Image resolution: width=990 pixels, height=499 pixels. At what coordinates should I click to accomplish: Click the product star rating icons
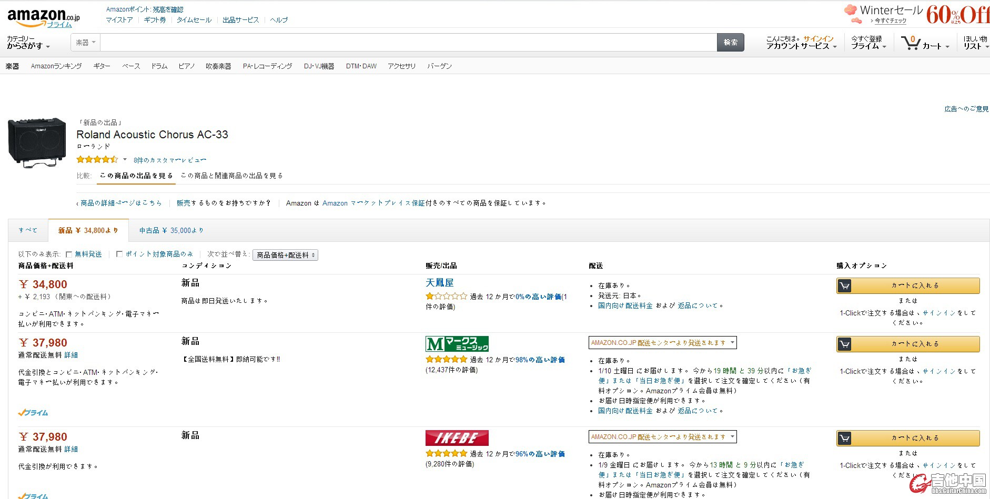(97, 159)
